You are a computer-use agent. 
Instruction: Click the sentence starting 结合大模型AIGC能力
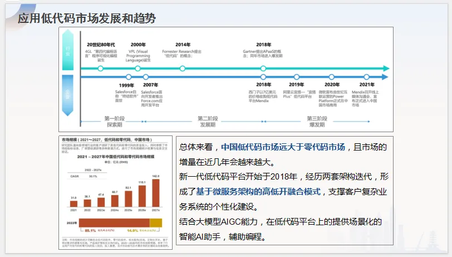coord(280,222)
